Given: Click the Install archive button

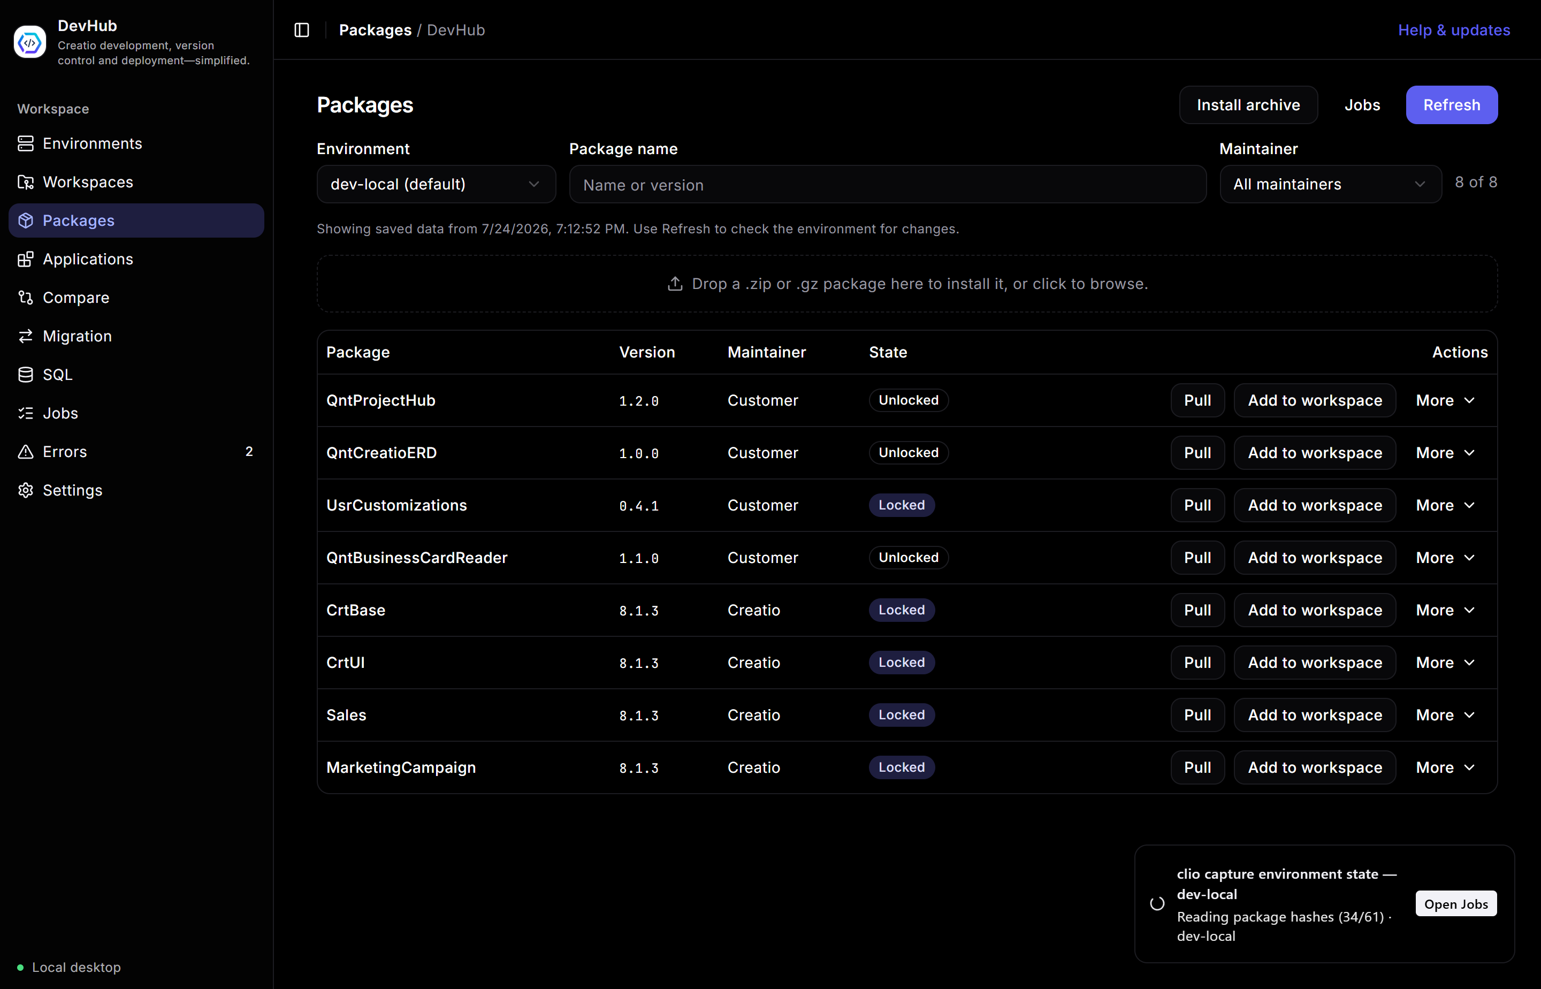Looking at the screenshot, I should pos(1248,105).
